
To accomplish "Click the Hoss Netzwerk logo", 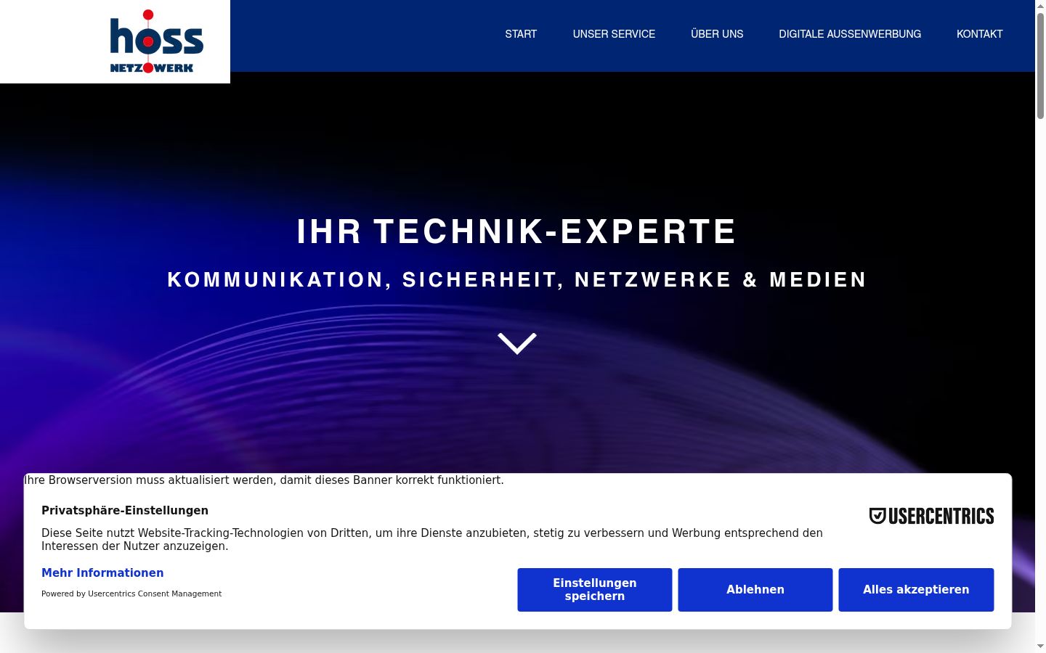I will point(156,41).
